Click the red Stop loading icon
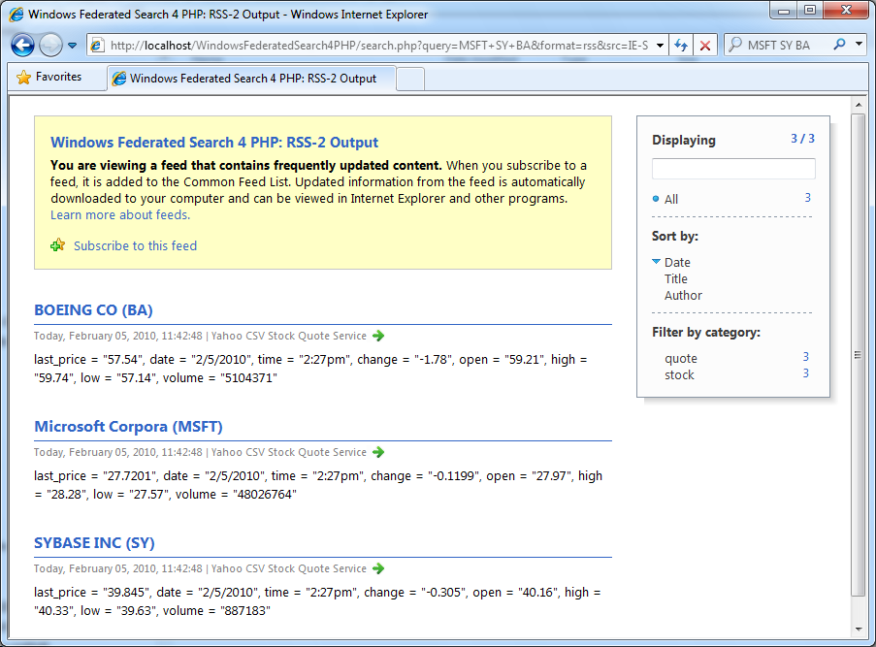 pyautogui.click(x=705, y=46)
